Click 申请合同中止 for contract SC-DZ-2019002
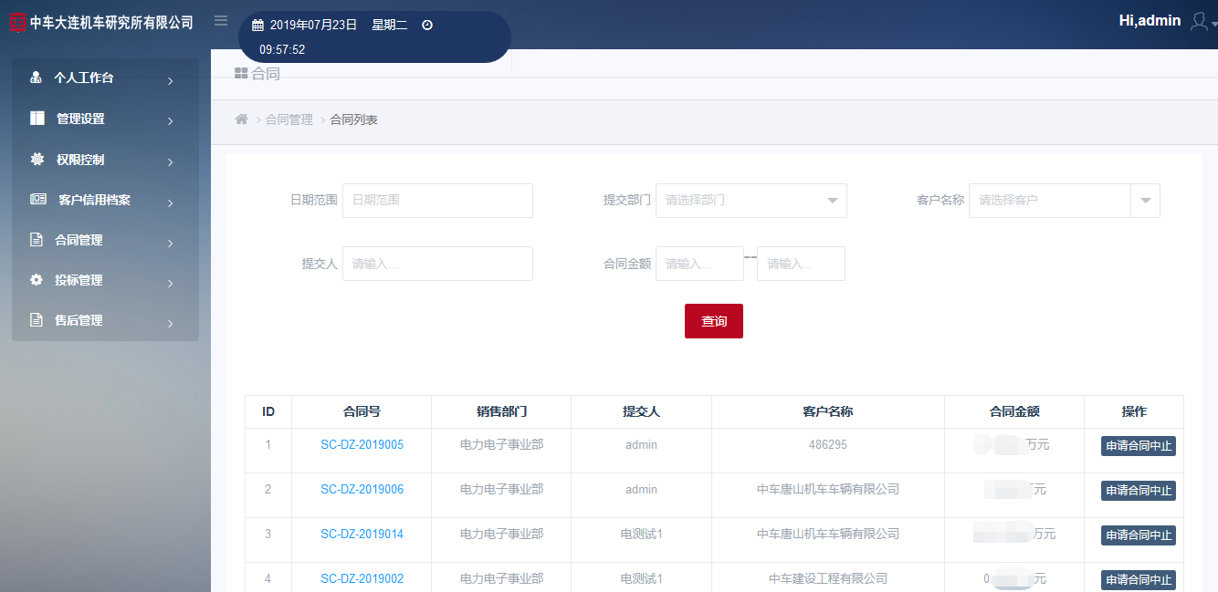 pyautogui.click(x=1137, y=580)
